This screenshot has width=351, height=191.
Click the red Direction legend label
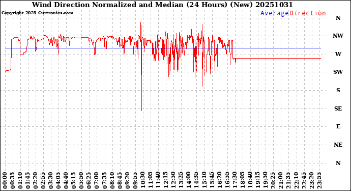click(308, 13)
